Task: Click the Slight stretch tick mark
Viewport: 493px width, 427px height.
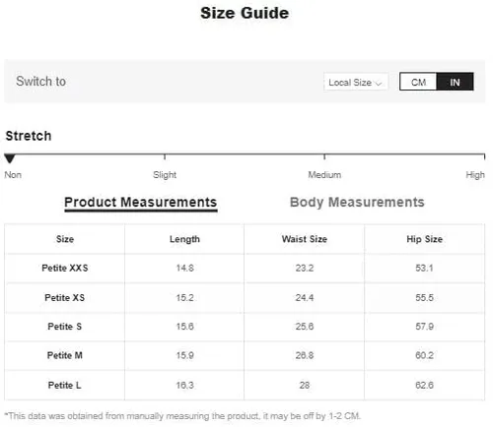Action: point(165,156)
